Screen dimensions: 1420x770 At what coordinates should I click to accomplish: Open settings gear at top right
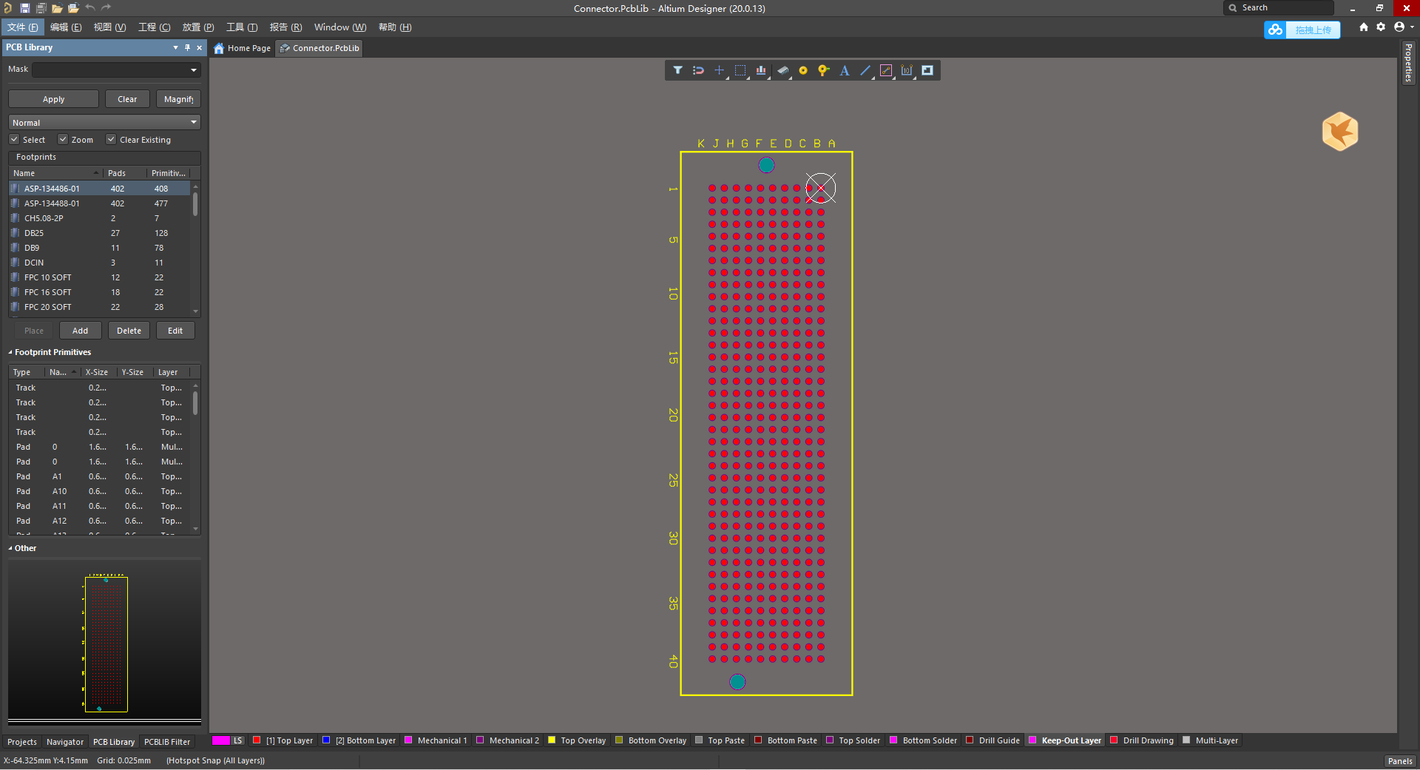pyautogui.click(x=1381, y=27)
